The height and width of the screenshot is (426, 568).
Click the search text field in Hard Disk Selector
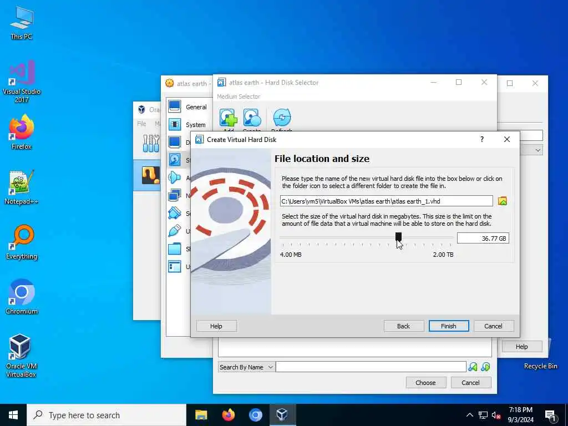[371, 367]
